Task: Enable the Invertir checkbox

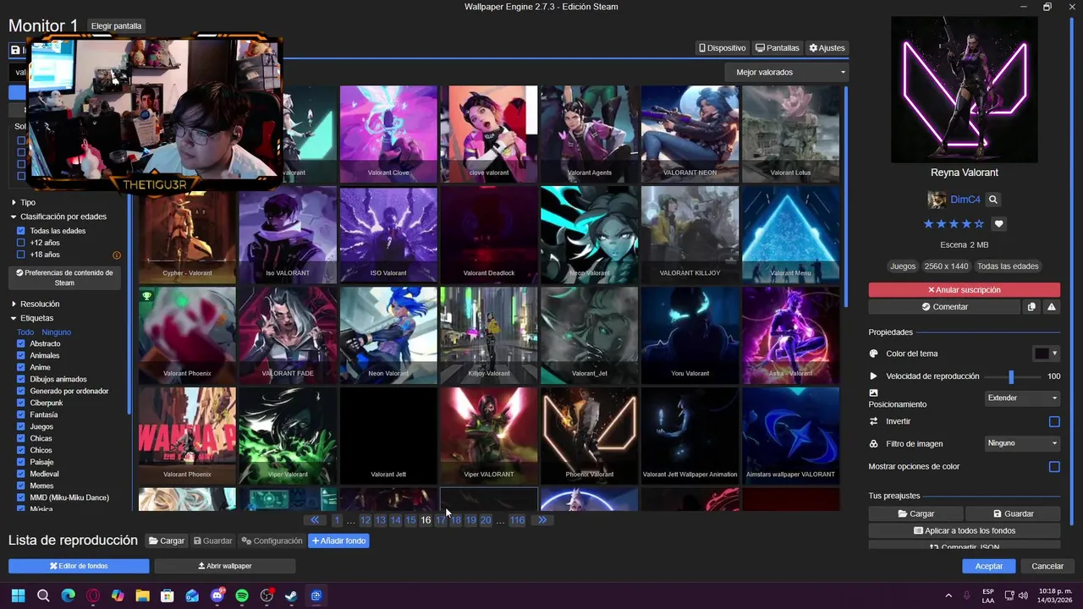Action: pos(1054,421)
